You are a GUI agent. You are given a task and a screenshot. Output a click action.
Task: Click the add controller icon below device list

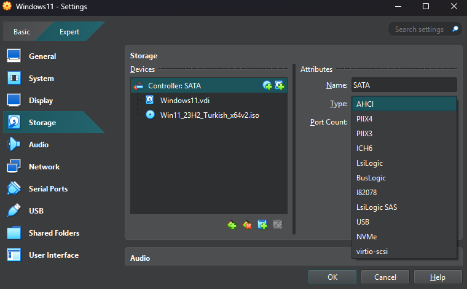coord(232,225)
